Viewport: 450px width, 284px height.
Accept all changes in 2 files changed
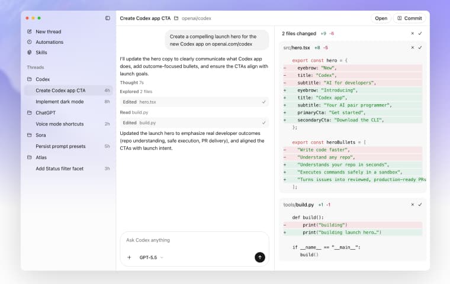click(x=420, y=34)
